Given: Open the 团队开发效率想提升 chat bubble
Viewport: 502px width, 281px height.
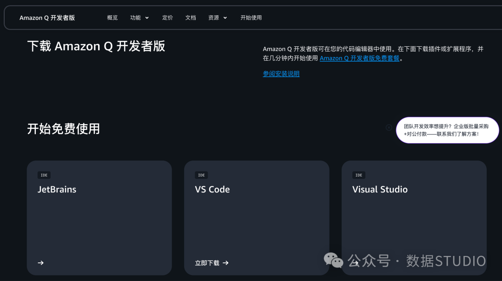Looking at the screenshot, I should tap(447, 130).
